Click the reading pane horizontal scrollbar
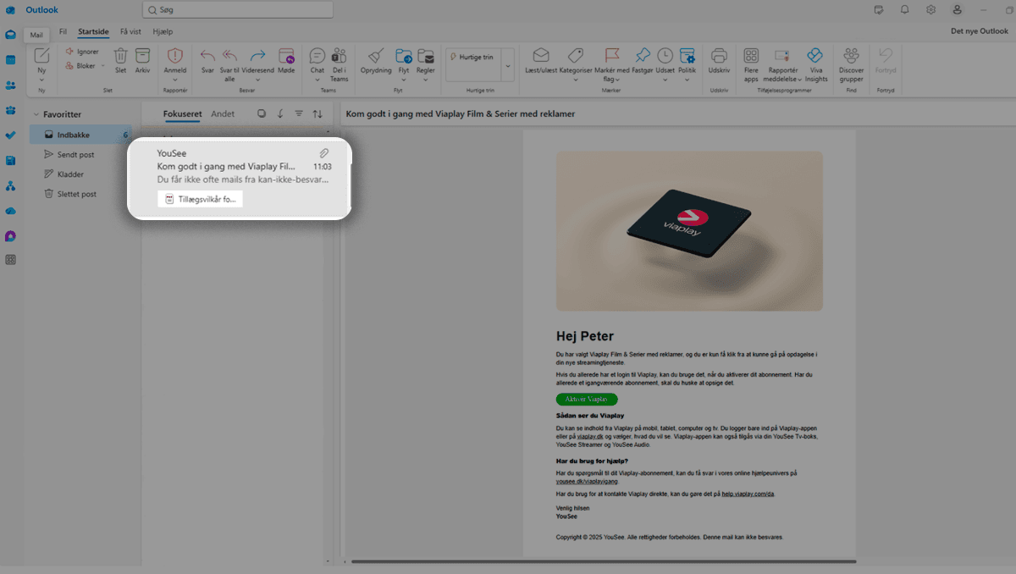 pos(604,561)
